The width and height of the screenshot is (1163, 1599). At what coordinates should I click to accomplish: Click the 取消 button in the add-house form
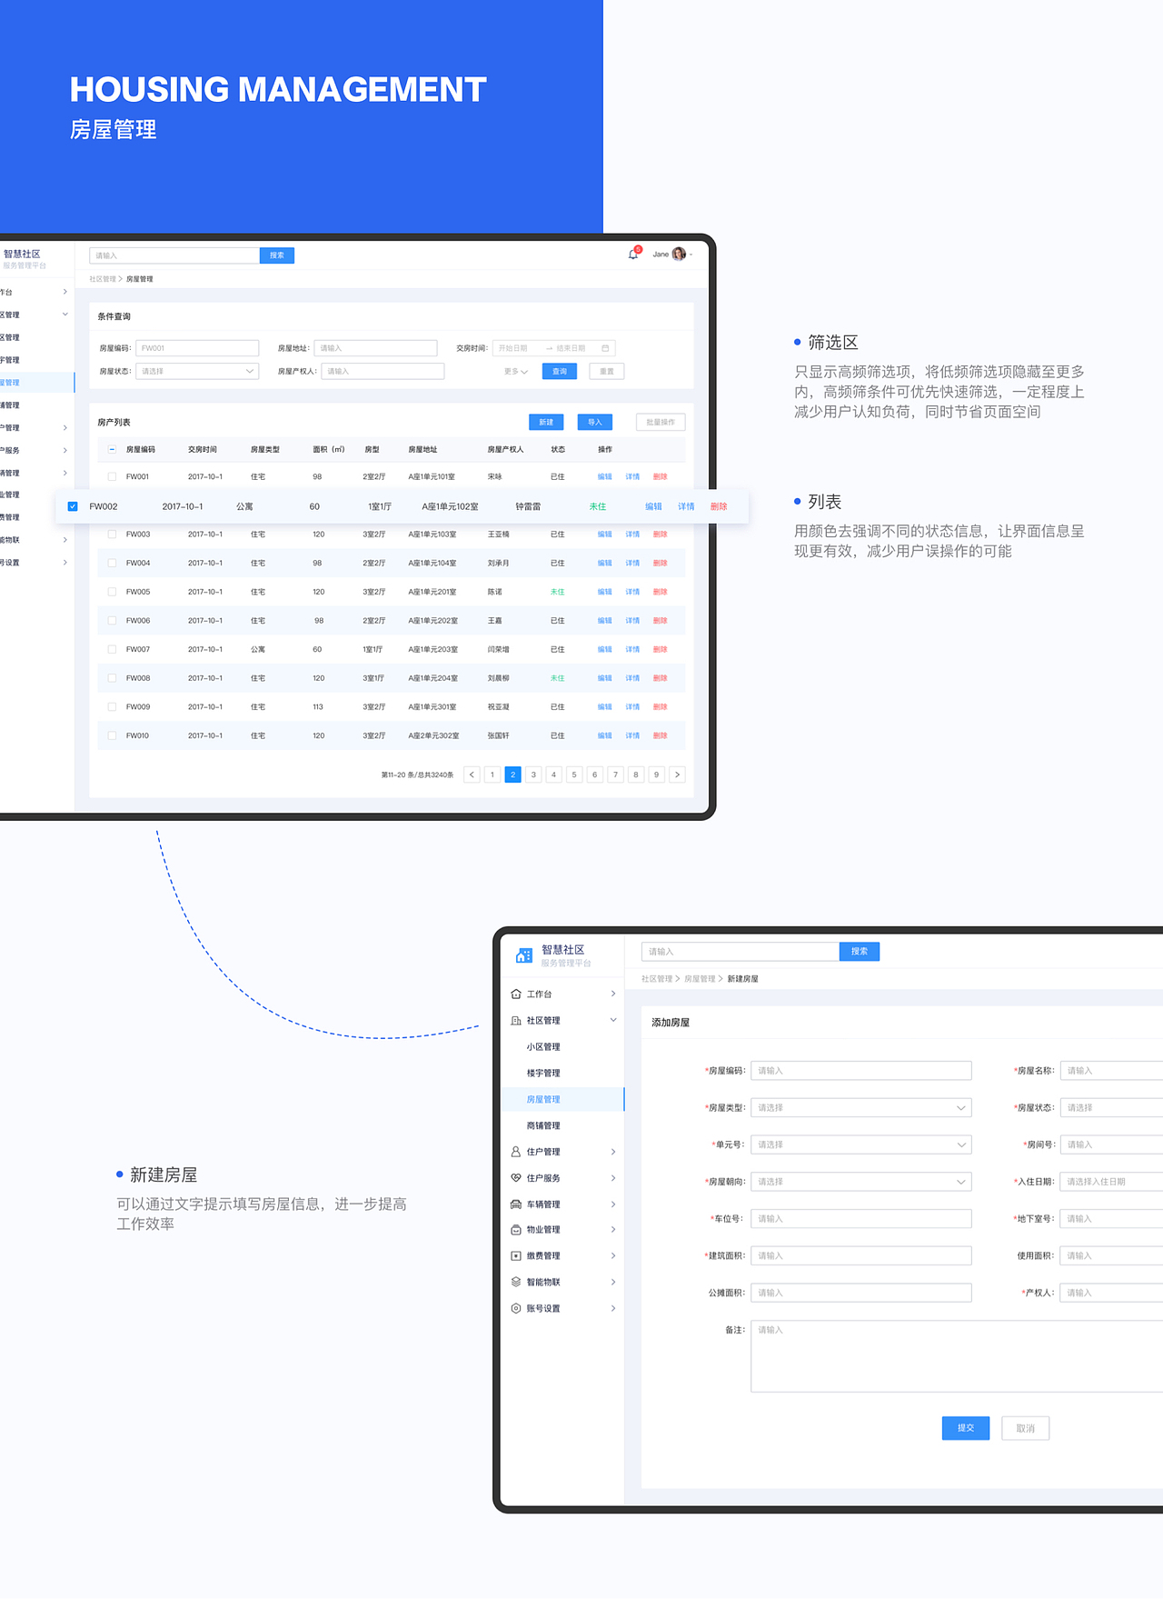(x=1026, y=1428)
